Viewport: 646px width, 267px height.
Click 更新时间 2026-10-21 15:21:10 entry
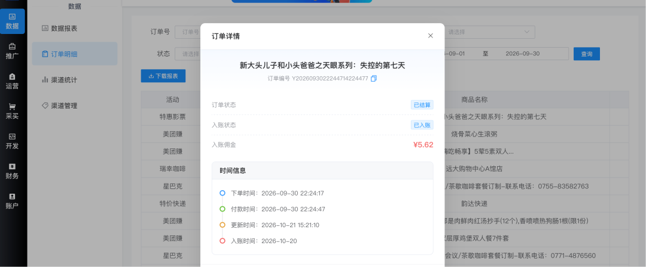pos(275,225)
